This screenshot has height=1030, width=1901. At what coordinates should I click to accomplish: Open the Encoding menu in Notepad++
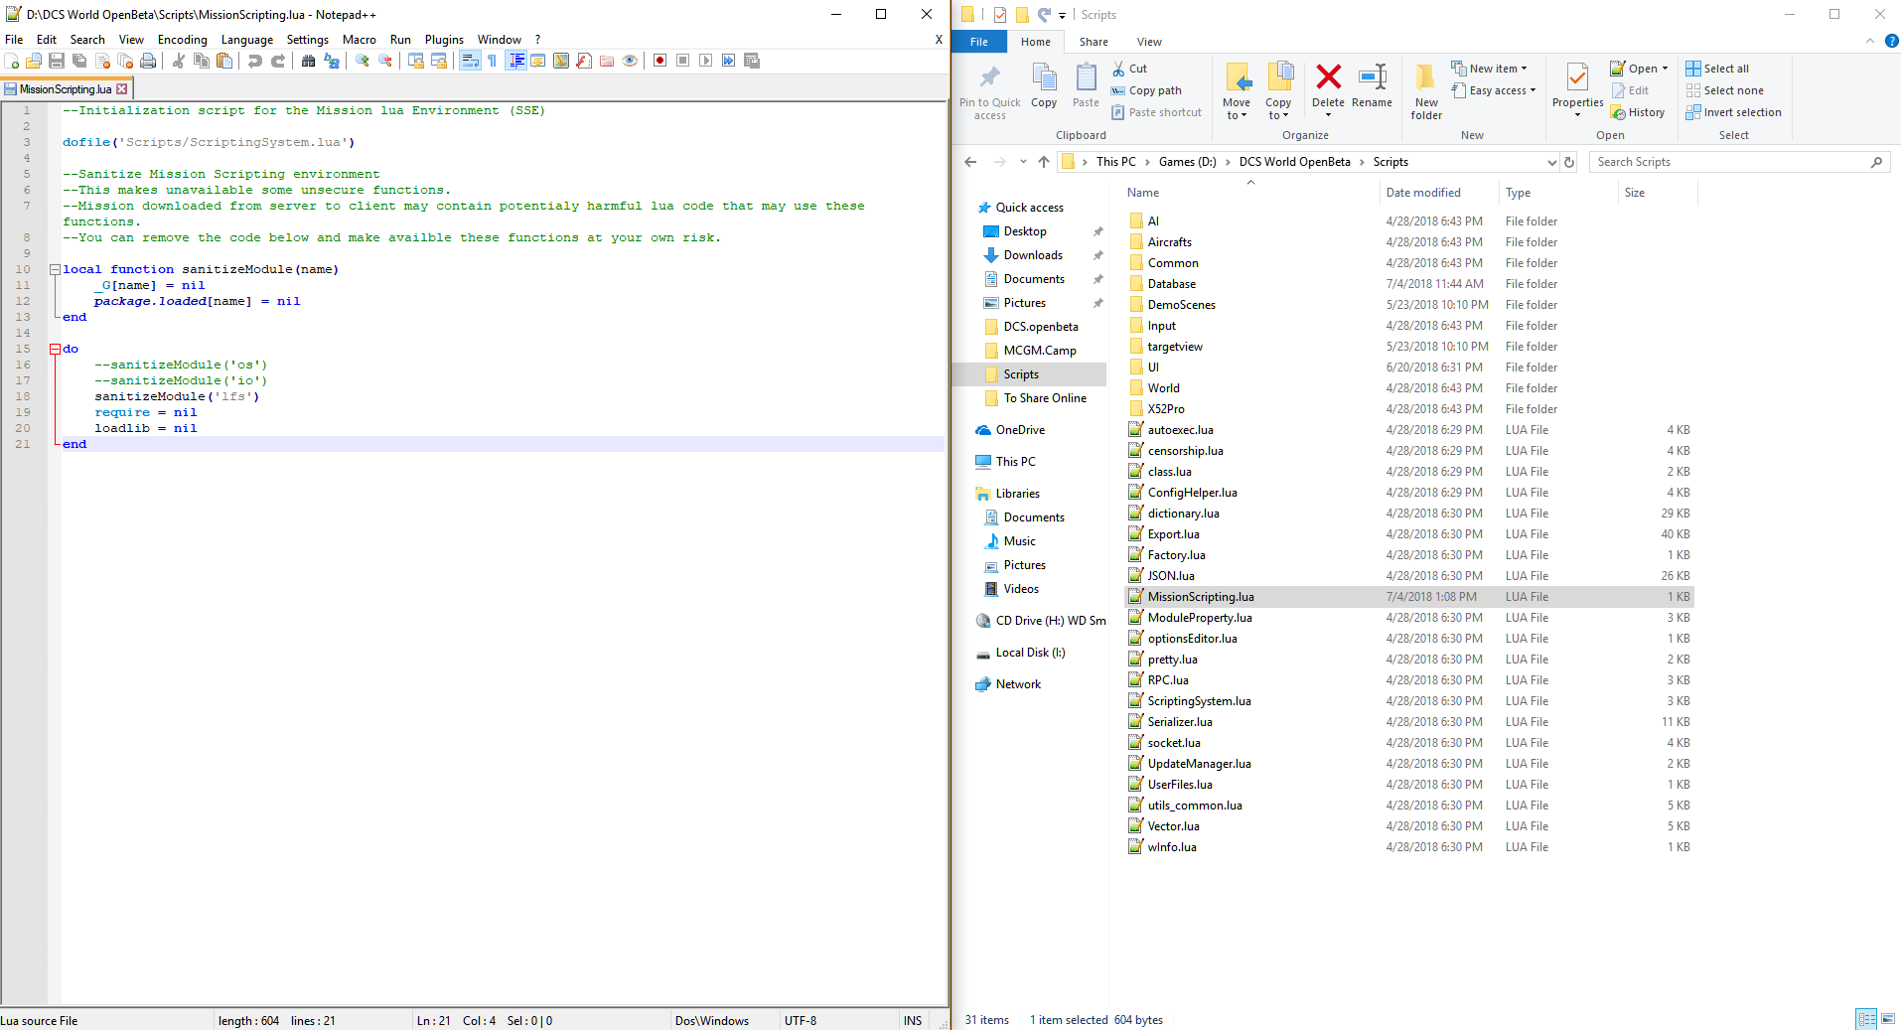click(183, 40)
